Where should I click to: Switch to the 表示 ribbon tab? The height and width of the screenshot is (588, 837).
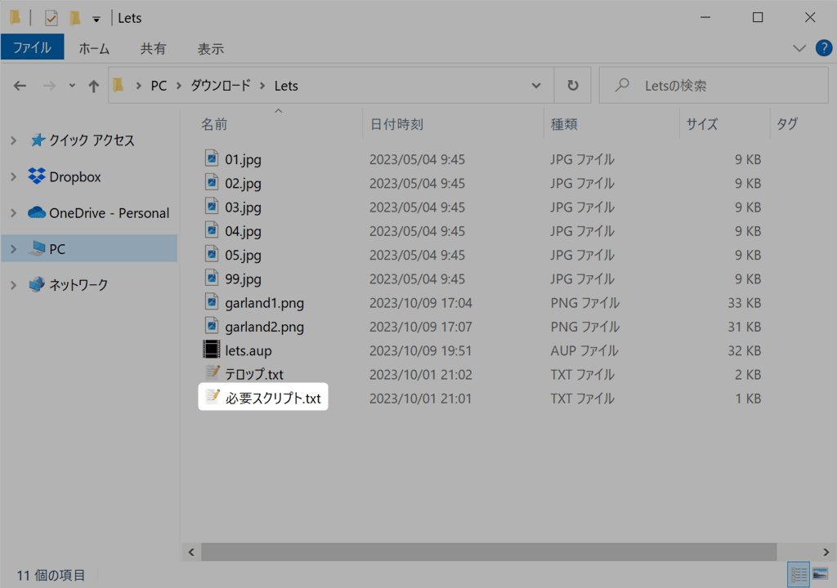click(210, 48)
